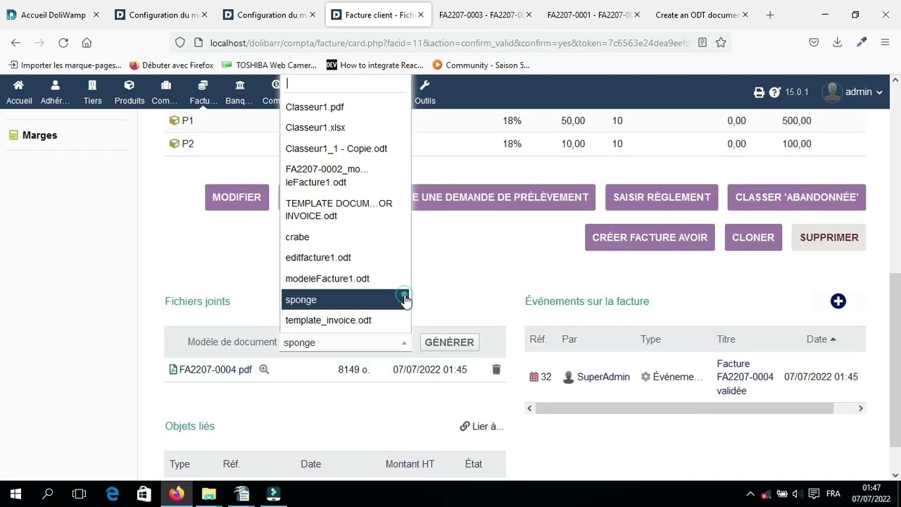
Task: Add event with plus circle icon
Action: [838, 301]
